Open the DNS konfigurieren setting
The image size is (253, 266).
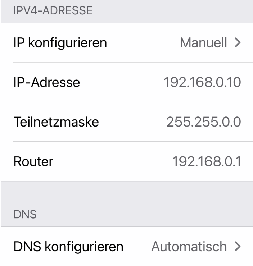68,247
